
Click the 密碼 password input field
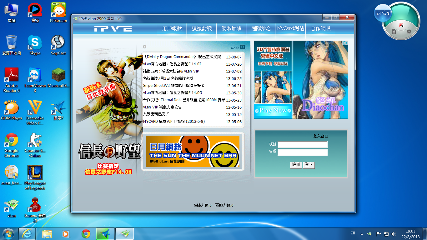pyautogui.click(x=303, y=152)
